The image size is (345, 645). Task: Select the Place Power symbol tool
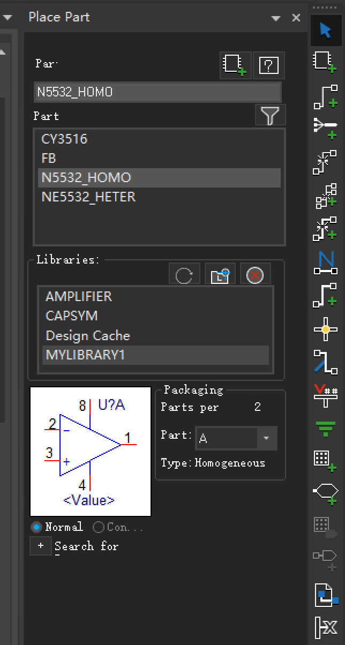point(325,395)
